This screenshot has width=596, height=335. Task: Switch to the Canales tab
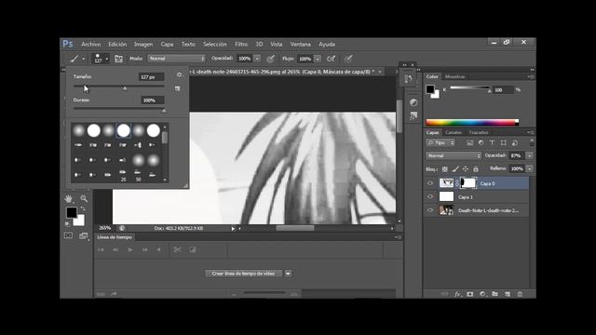[x=454, y=132]
